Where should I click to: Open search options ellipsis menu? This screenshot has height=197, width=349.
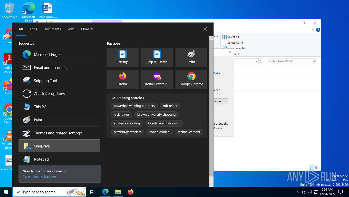195,29
